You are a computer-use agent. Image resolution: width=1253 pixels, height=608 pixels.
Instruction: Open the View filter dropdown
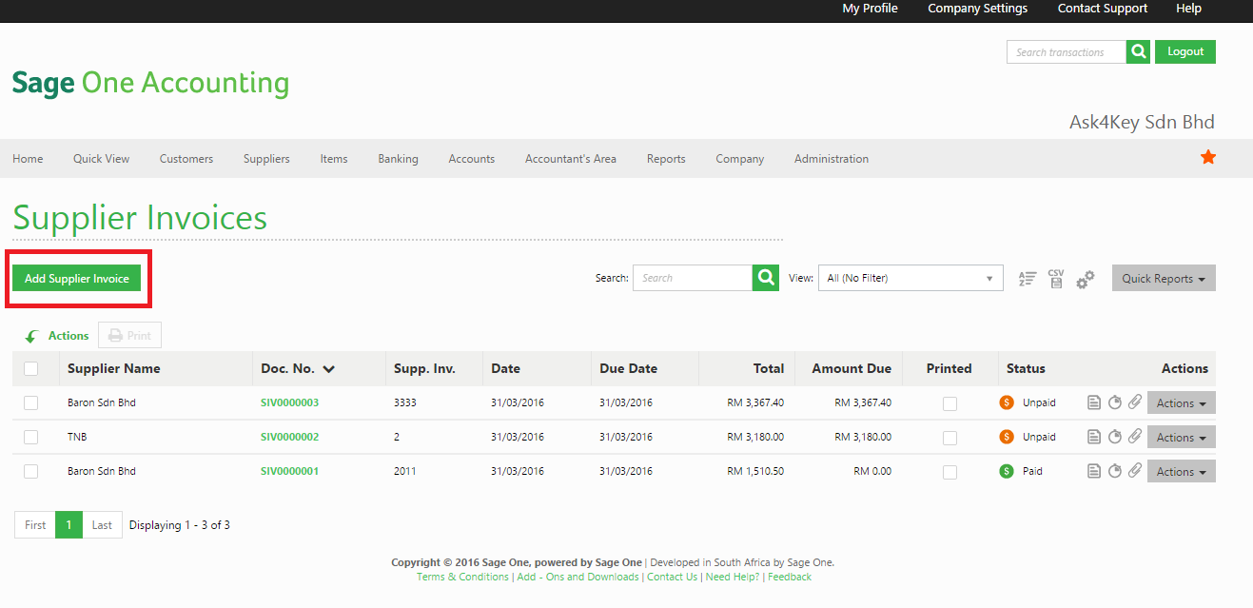click(x=910, y=278)
